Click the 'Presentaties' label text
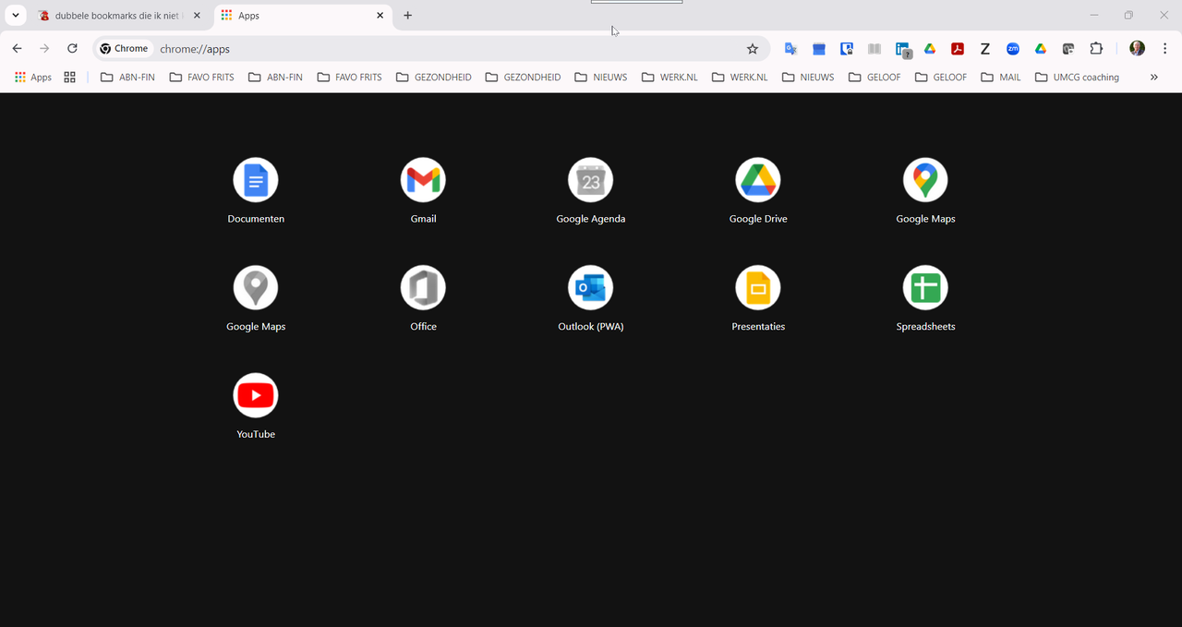This screenshot has width=1182, height=627. coord(758,327)
